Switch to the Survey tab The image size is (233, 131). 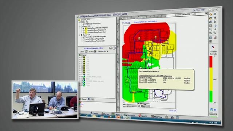tap(105, 114)
